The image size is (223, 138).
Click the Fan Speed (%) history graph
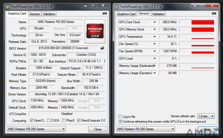[197, 44]
